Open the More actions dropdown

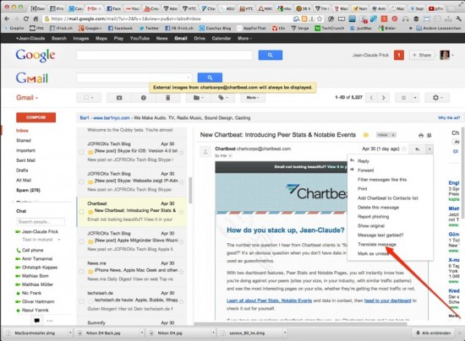coord(253,98)
